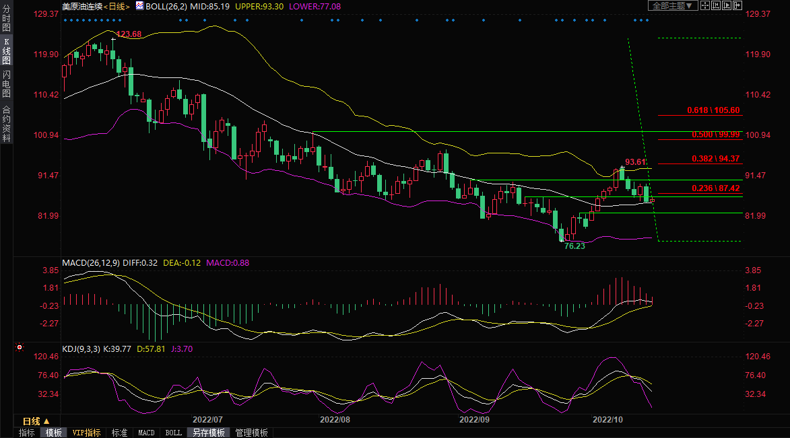Open period menu from <日线> in title
The height and width of the screenshot is (438, 790).
[x=117, y=5]
